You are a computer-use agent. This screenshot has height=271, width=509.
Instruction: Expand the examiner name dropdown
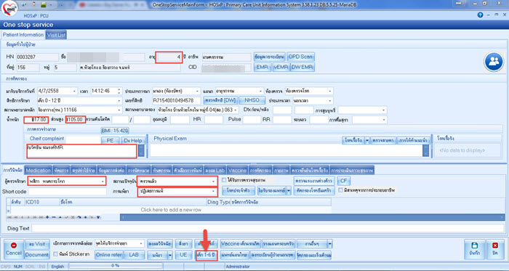pyautogui.click(x=103, y=181)
